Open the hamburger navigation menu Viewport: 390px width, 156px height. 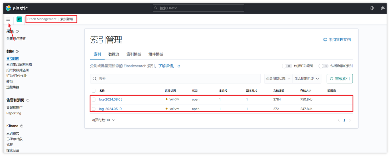click(8, 19)
